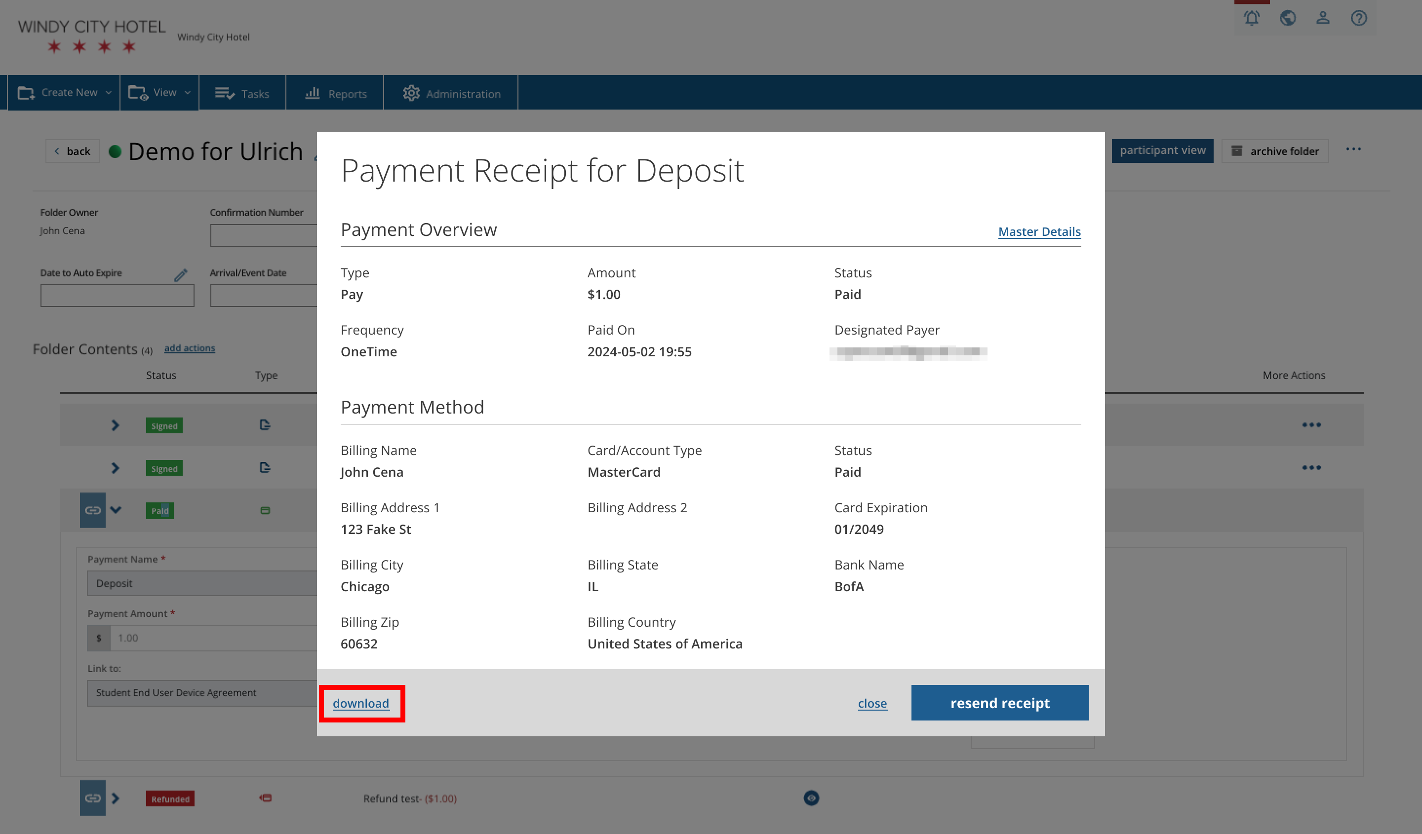Collapse the Paid Deposit row

click(x=116, y=510)
